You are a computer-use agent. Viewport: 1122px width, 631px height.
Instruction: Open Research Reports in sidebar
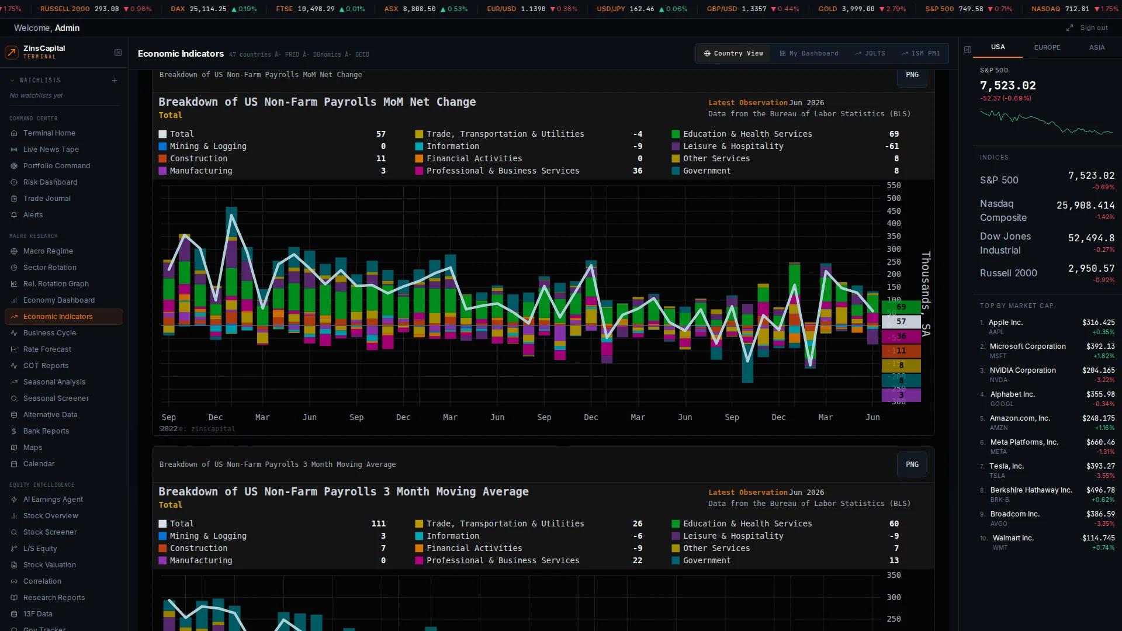[x=64, y=598]
